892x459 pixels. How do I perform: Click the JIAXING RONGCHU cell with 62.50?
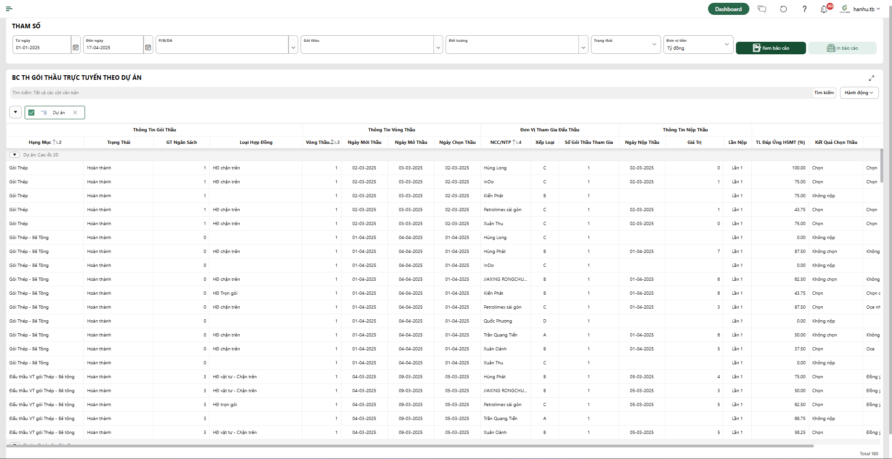(505, 279)
